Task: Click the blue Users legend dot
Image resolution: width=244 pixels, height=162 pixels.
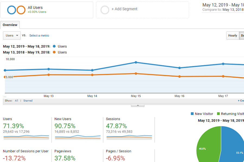Action: pyautogui.click(x=54, y=46)
